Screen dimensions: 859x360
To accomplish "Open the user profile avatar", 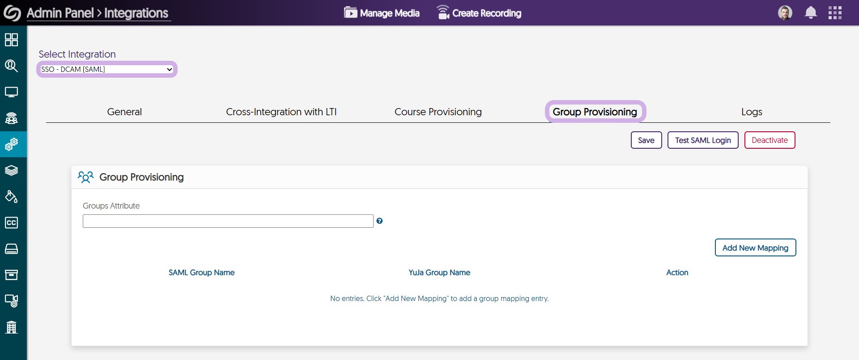I will [x=785, y=13].
